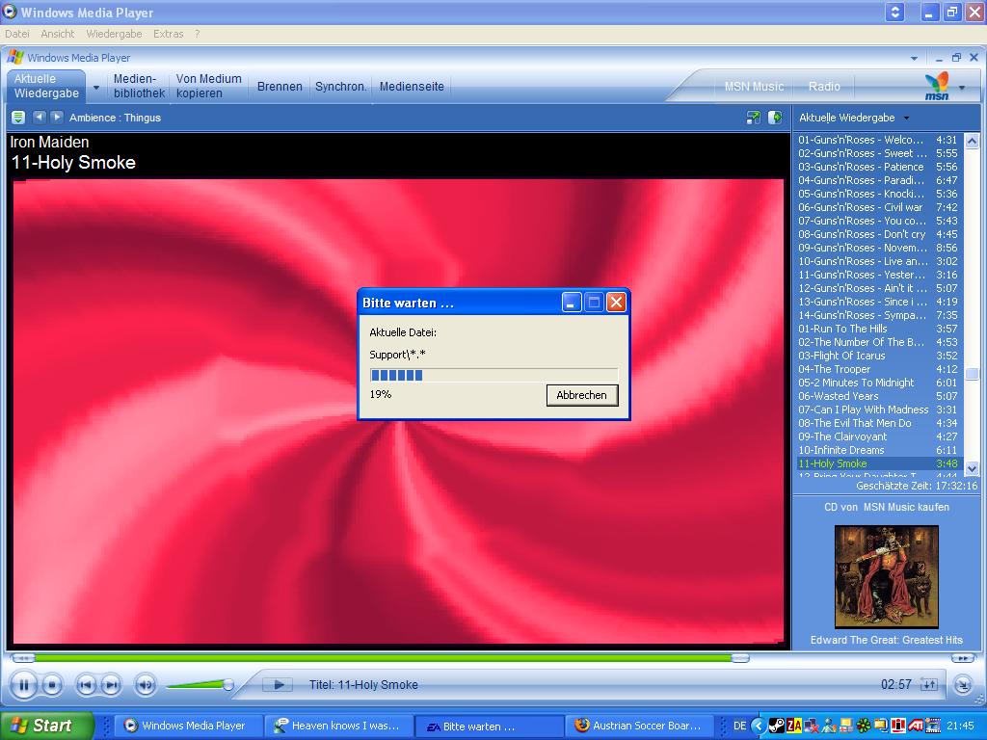Switch to skin mode via corner button
This screenshot has width=987, height=740.
point(963,685)
